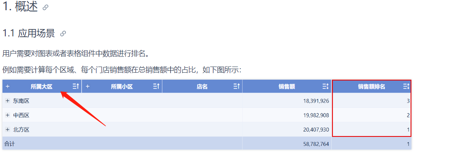
Task: Expand the 北方区 row
Action: pyautogui.click(x=7, y=130)
